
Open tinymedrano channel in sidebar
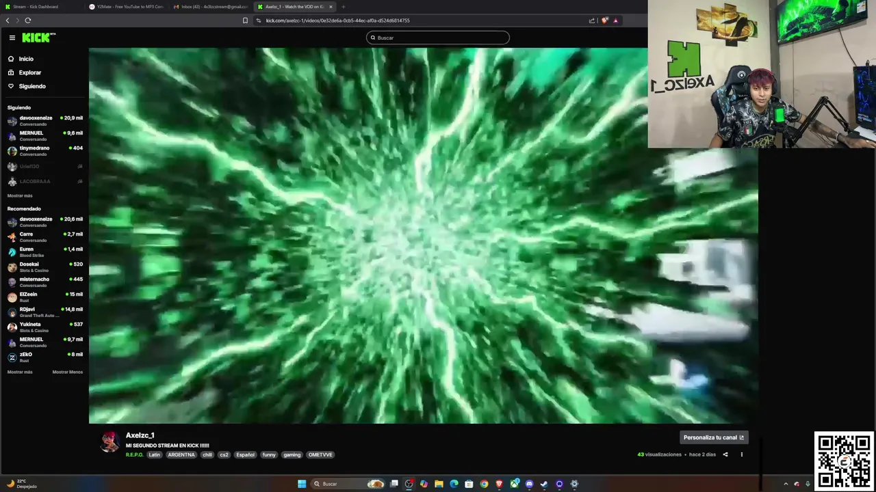pyautogui.click(x=44, y=150)
